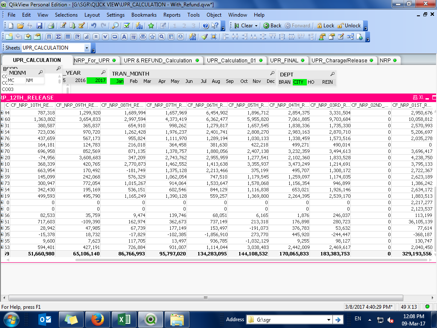Toggle CITY selection in DEPT list box

click(299, 82)
